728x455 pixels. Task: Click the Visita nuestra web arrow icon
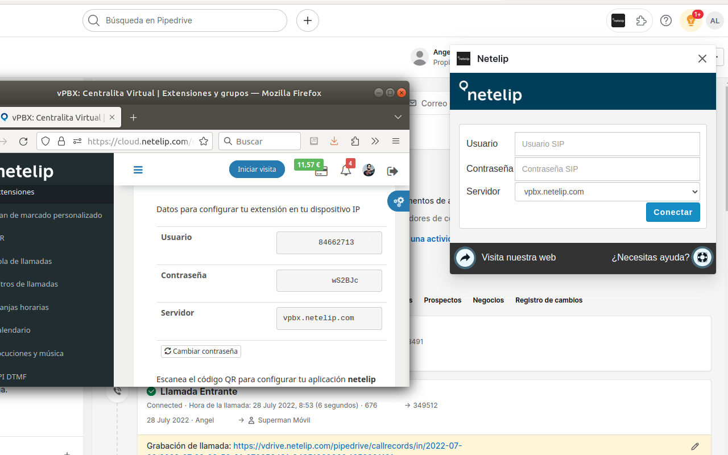465,258
